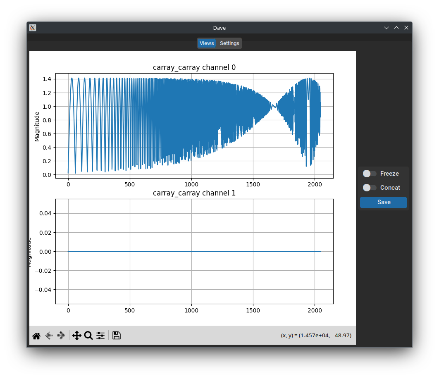
Task: Go forward to next plot view
Action: (61, 336)
